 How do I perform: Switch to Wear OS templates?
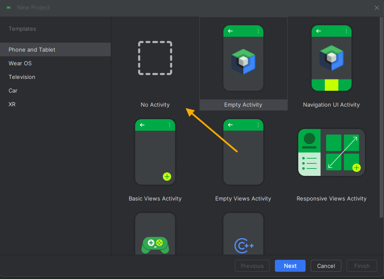pos(20,63)
